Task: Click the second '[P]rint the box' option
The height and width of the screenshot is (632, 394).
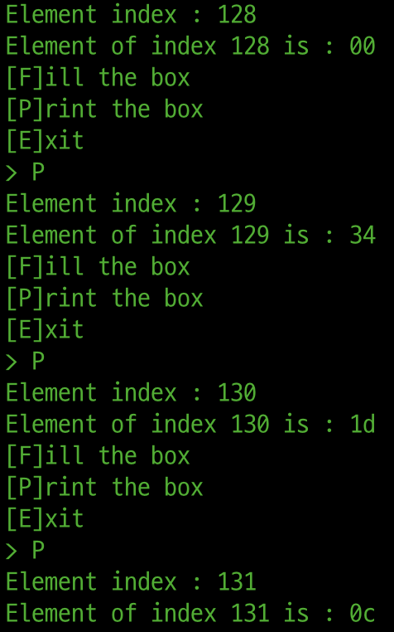Action: (x=104, y=298)
